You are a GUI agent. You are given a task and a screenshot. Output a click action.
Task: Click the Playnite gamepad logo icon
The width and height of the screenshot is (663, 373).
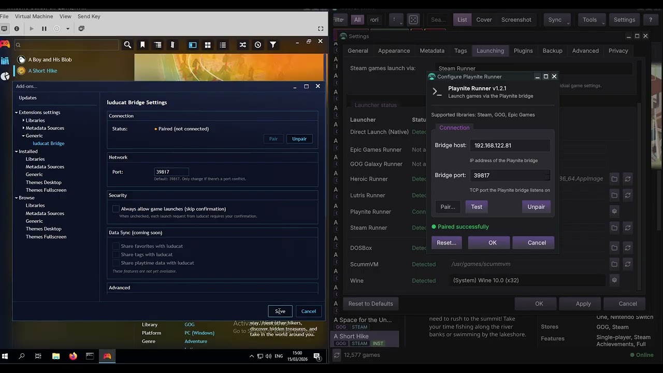[5, 44]
